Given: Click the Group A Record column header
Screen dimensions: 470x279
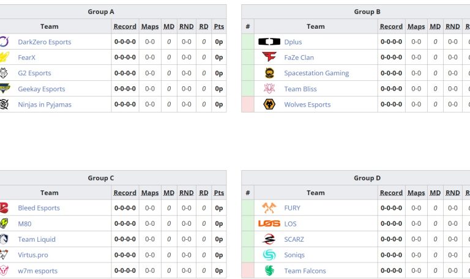Looking at the screenshot, I should coord(125,26).
